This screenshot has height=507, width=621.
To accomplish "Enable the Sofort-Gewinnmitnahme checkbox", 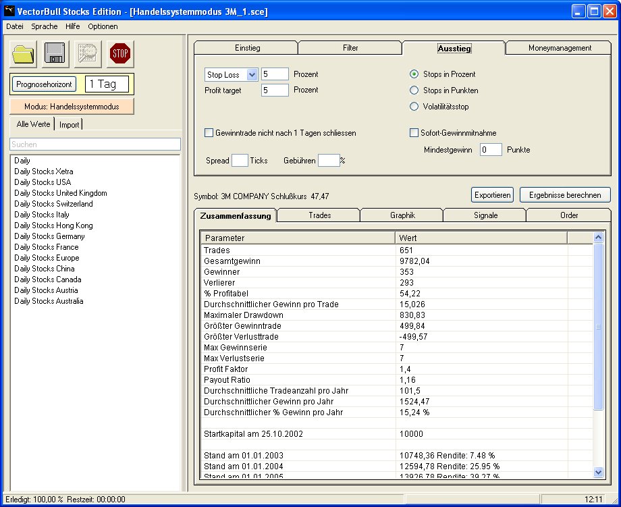I will (414, 133).
